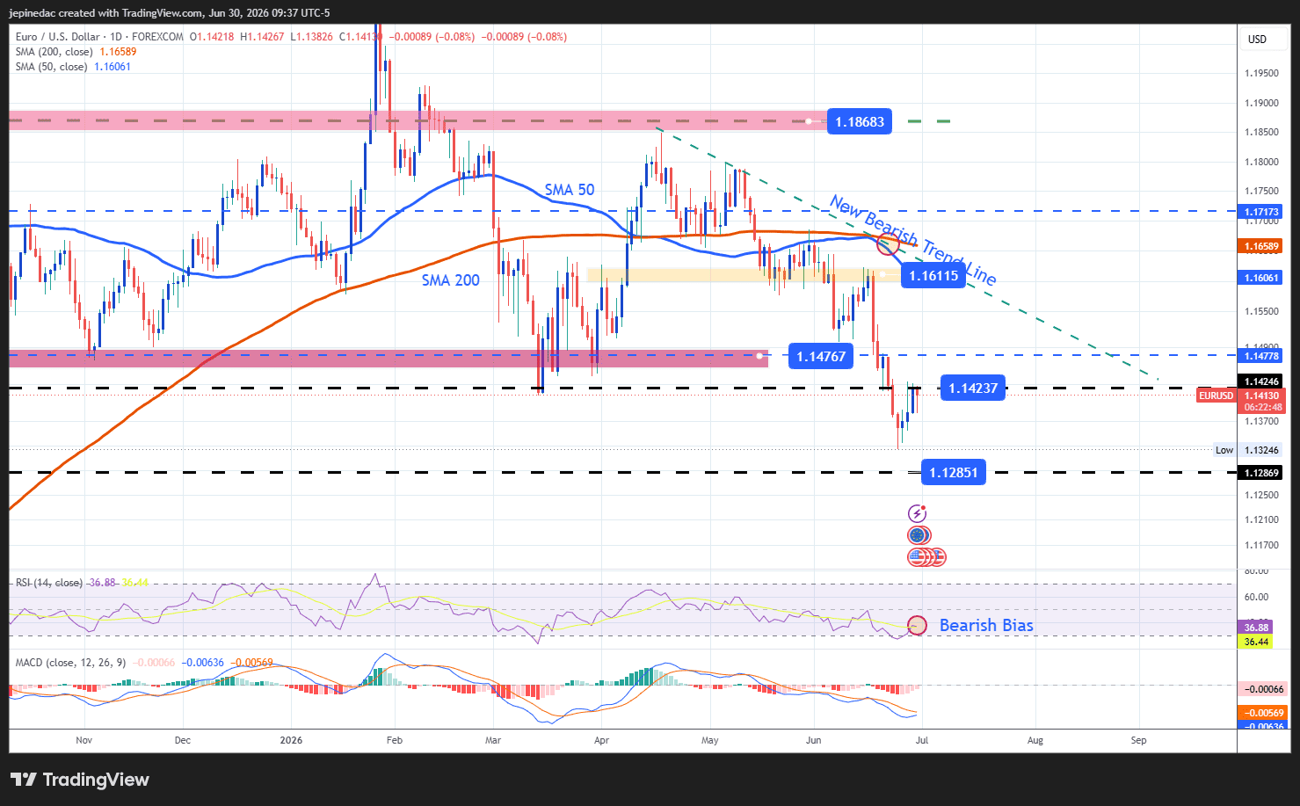The image size is (1300, 806).
Task: Select the 'Bearish Bias' annotation text
Action: tap(986, 625)
